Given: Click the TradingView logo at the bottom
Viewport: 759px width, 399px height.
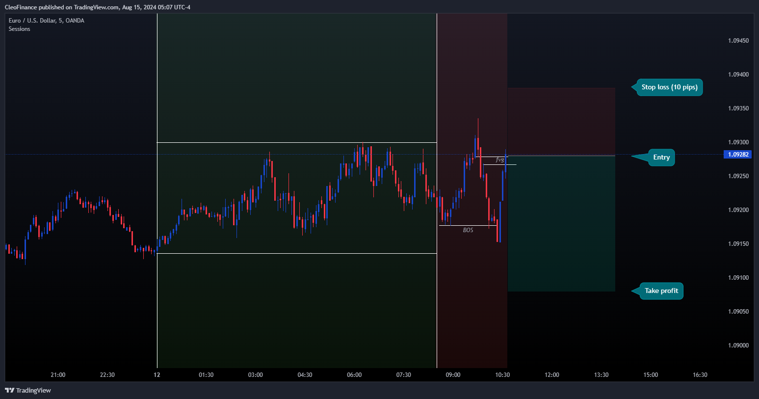Looking at the screenshot, I should 28,390.
